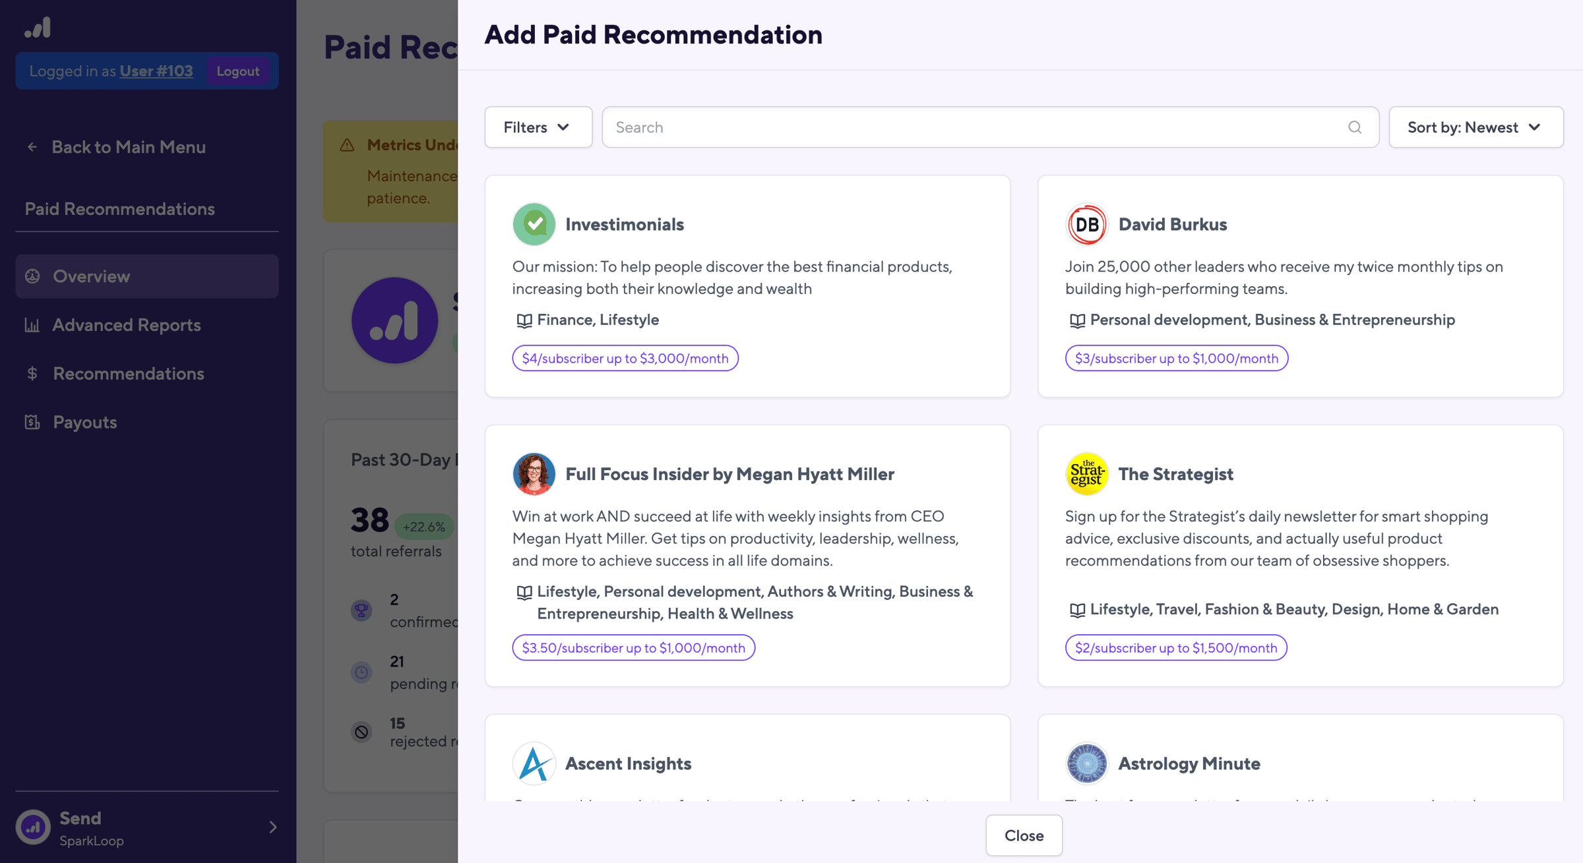Open the User #103 link
Image resolution: width=1583 pixels, height=863 pixels.
click(x=156, y=71)
